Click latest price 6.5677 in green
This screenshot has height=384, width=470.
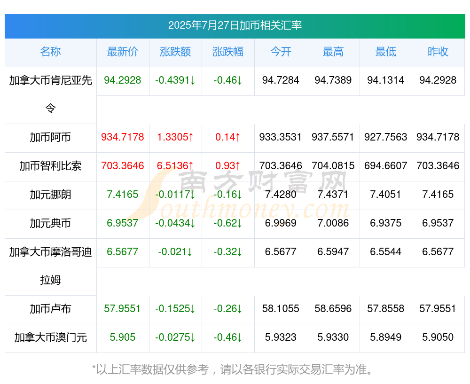pos(123,252)
